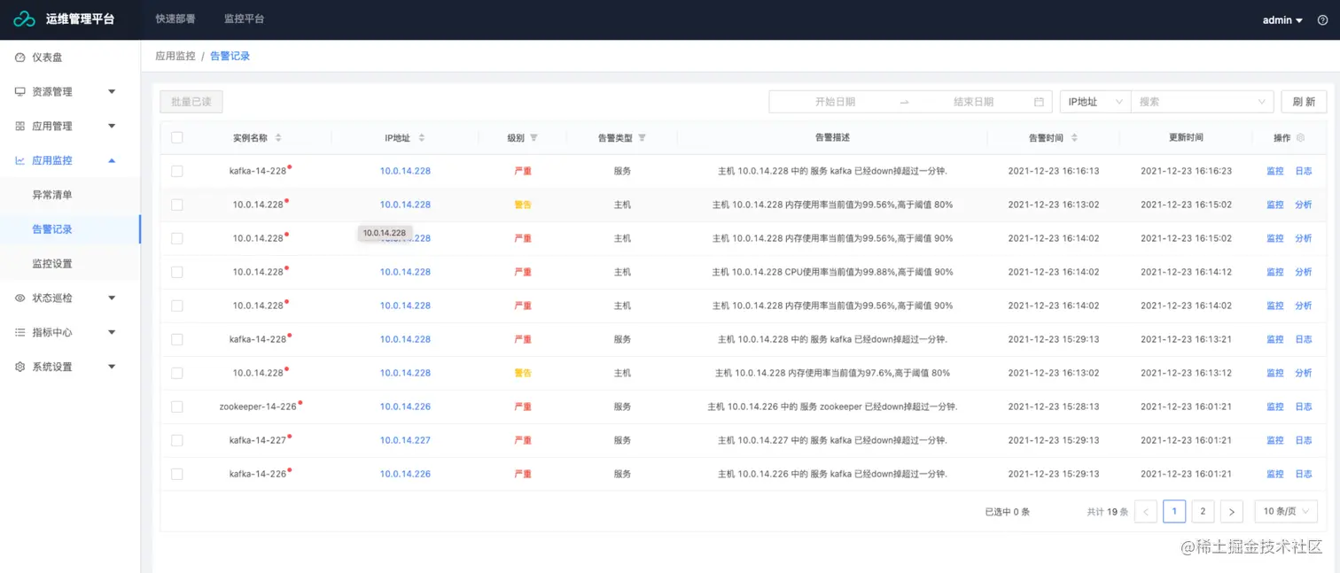Sort by IP地址 column arrows
Screen dimensions: 1340x573
pos(422,138)
